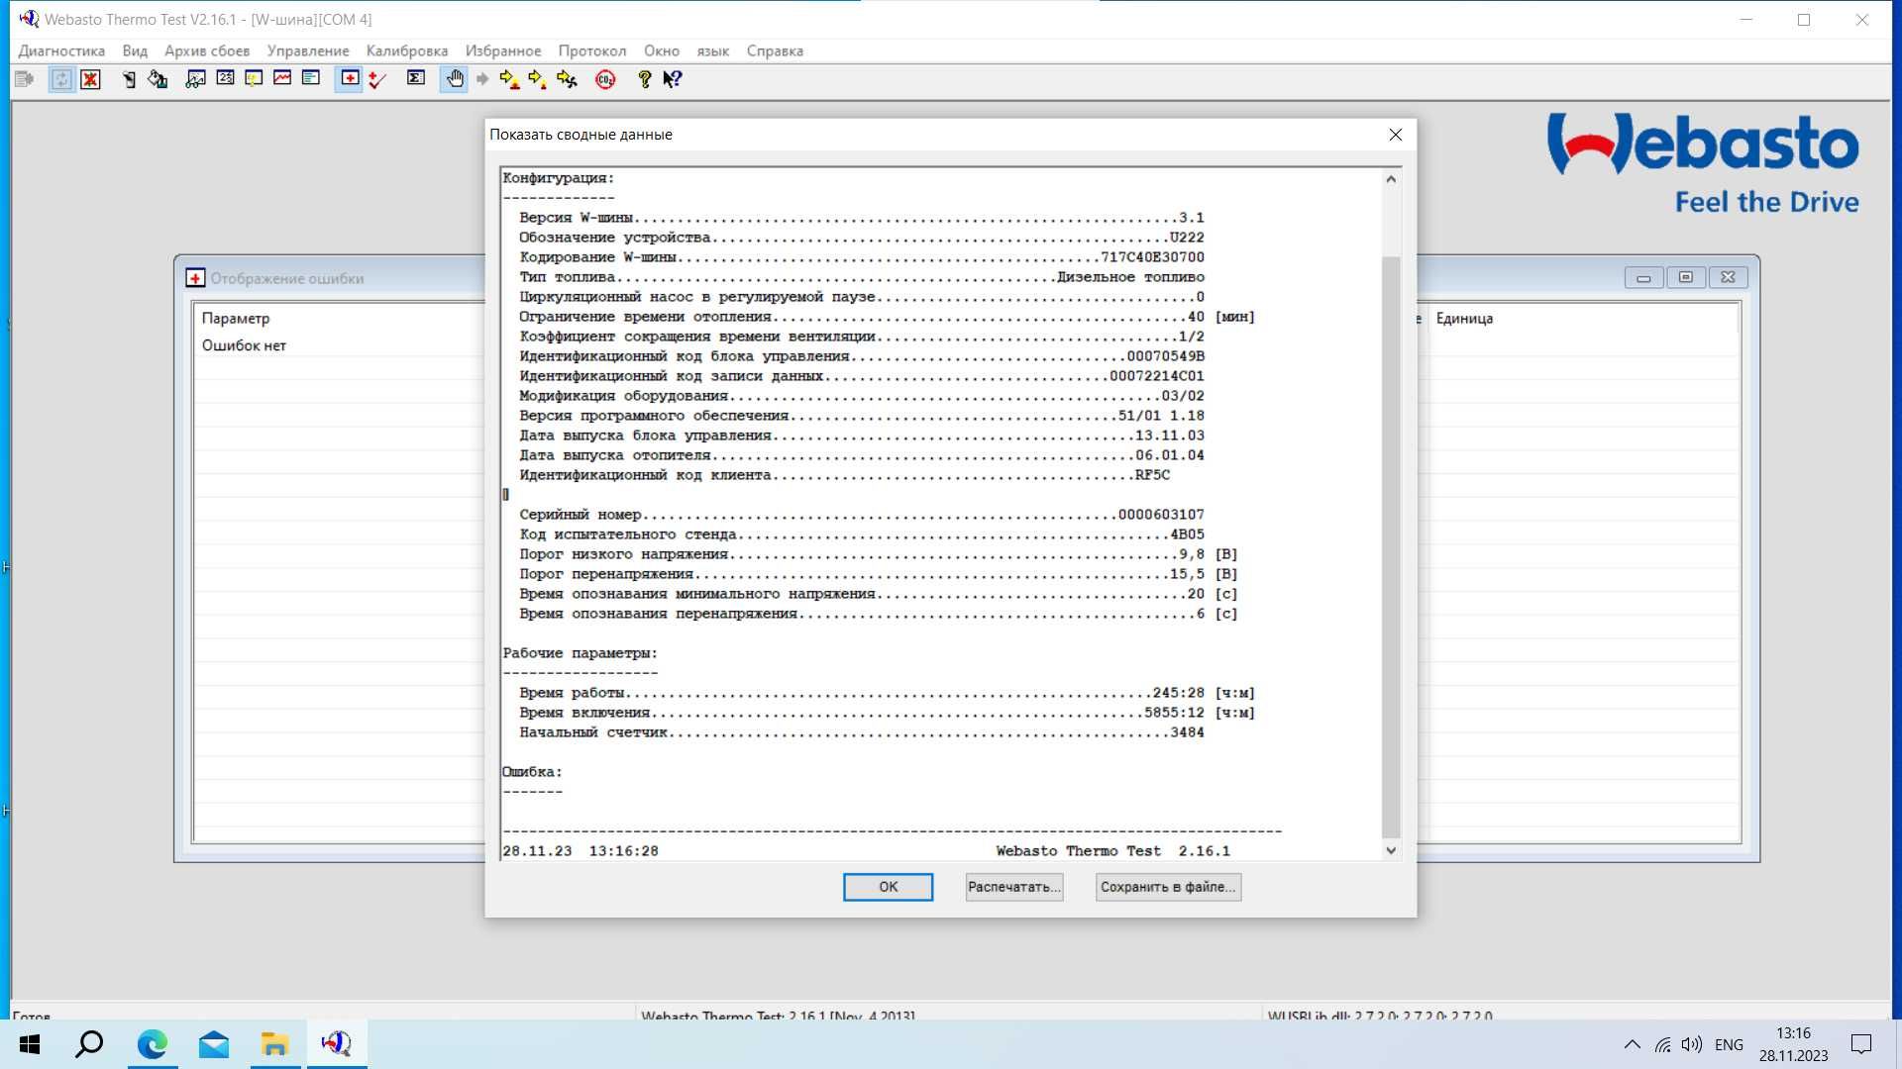Click the summary text vertical scrollbar thumb
This screenshot has height=1069, width=1902.
coord(1391,546)
